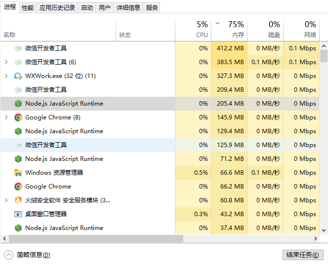The width and height of the screenshot is (328, 267).
Task: Expand the 火绒安全软件 安全服务模块 group
Action: [x=6, y=200]
